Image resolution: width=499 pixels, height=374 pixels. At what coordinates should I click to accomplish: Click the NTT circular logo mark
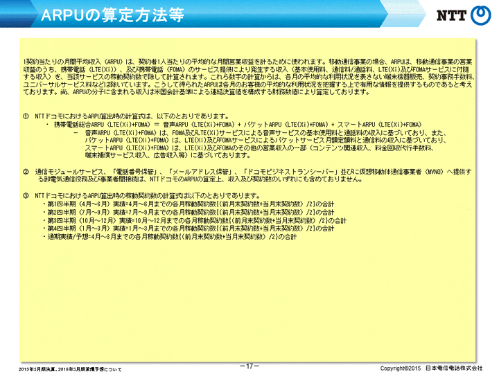point(480,15)
